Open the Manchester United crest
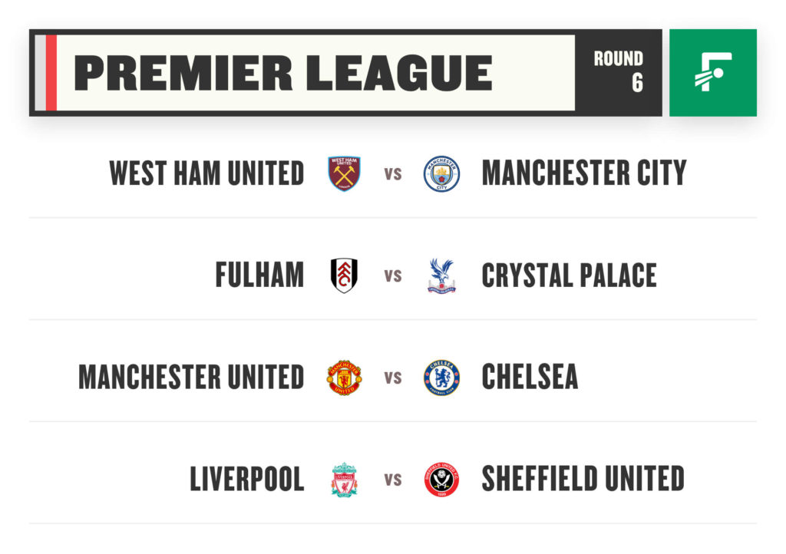Viewport: 786px width, 554px height. [x=344, y=378]
